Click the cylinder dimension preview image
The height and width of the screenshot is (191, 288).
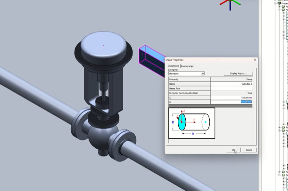[192, 123]
